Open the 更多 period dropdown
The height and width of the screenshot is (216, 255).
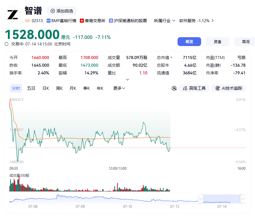pyautogui.click(x=119, y=88)
